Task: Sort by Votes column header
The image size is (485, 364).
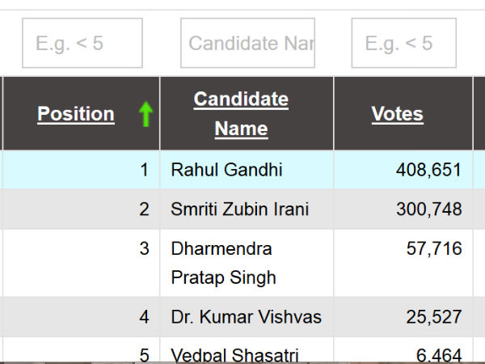Action: click(397, 114)
